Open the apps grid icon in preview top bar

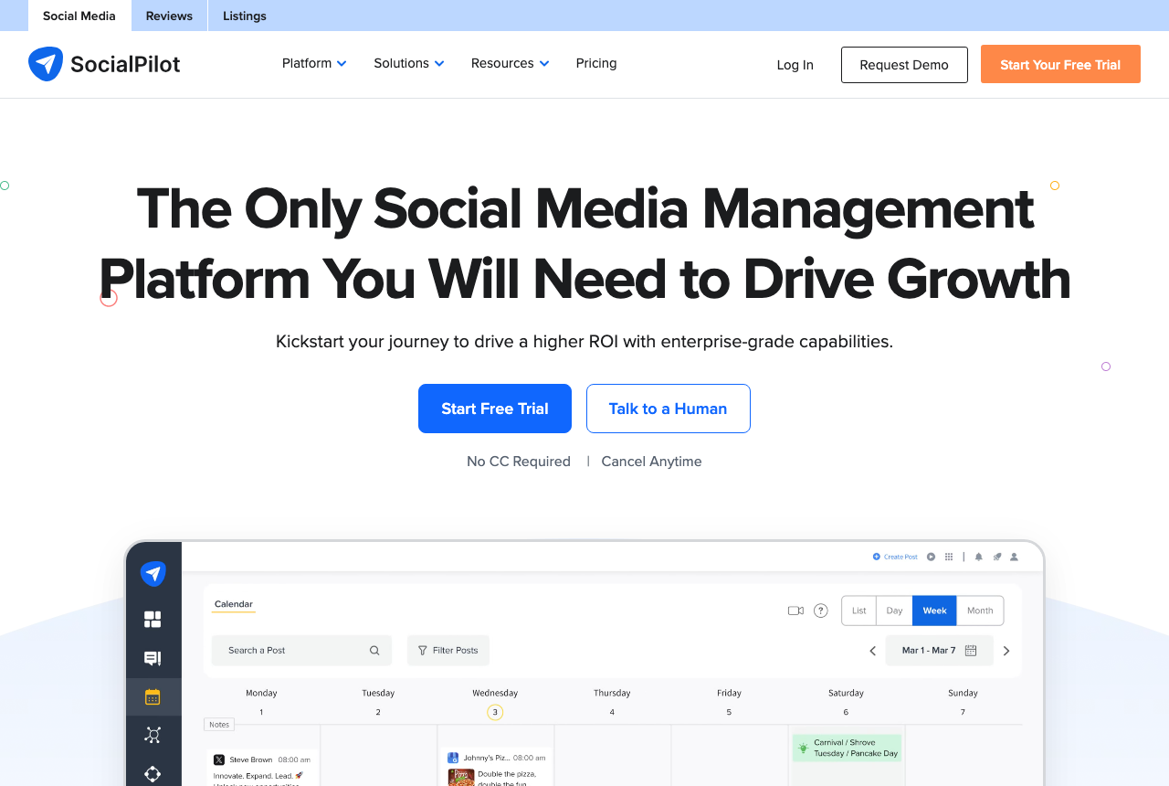point(949,557)
